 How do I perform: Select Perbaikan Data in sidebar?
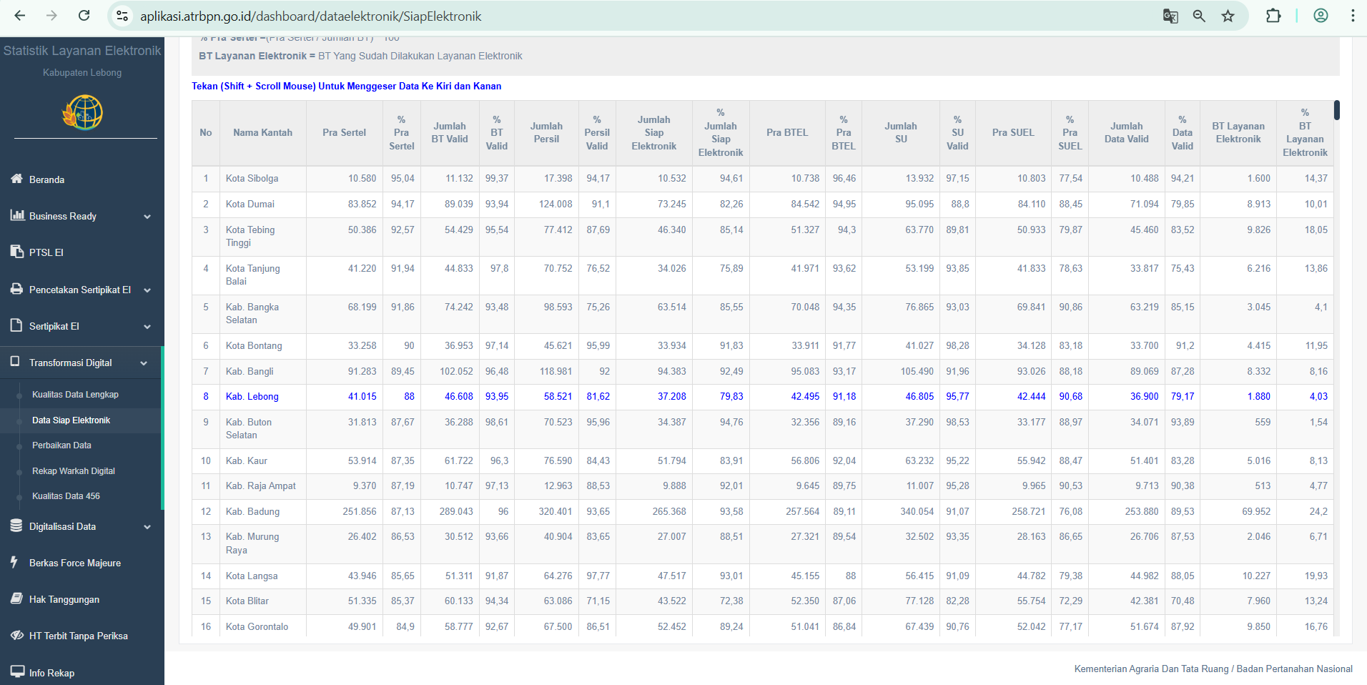pyautogui.click(x=61, y=445)
